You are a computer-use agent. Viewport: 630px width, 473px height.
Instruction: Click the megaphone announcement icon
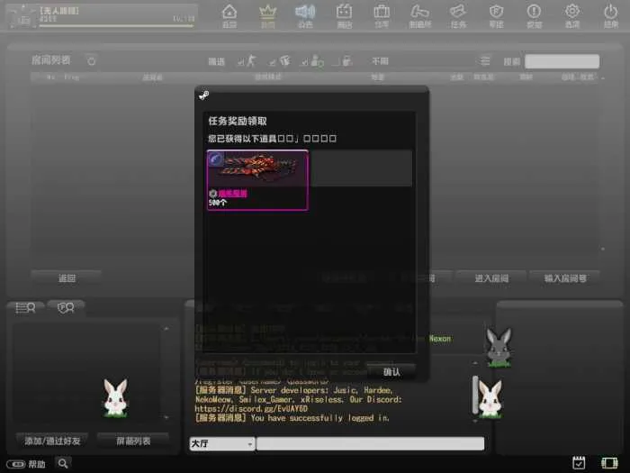point(305,15)
